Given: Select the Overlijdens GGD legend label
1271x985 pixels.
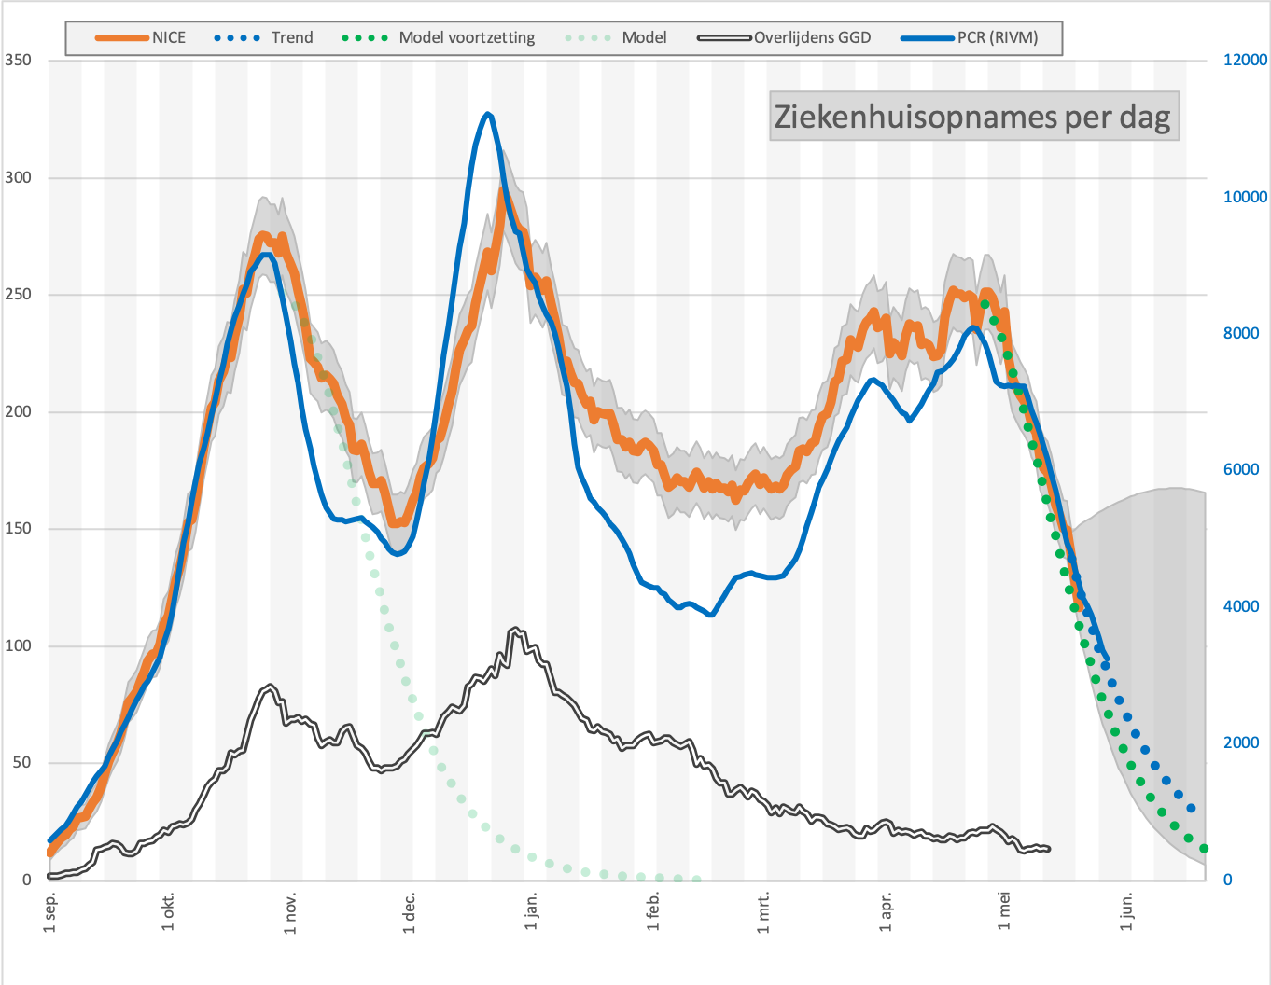Looking at the screenshot, I should pos(812,38).
